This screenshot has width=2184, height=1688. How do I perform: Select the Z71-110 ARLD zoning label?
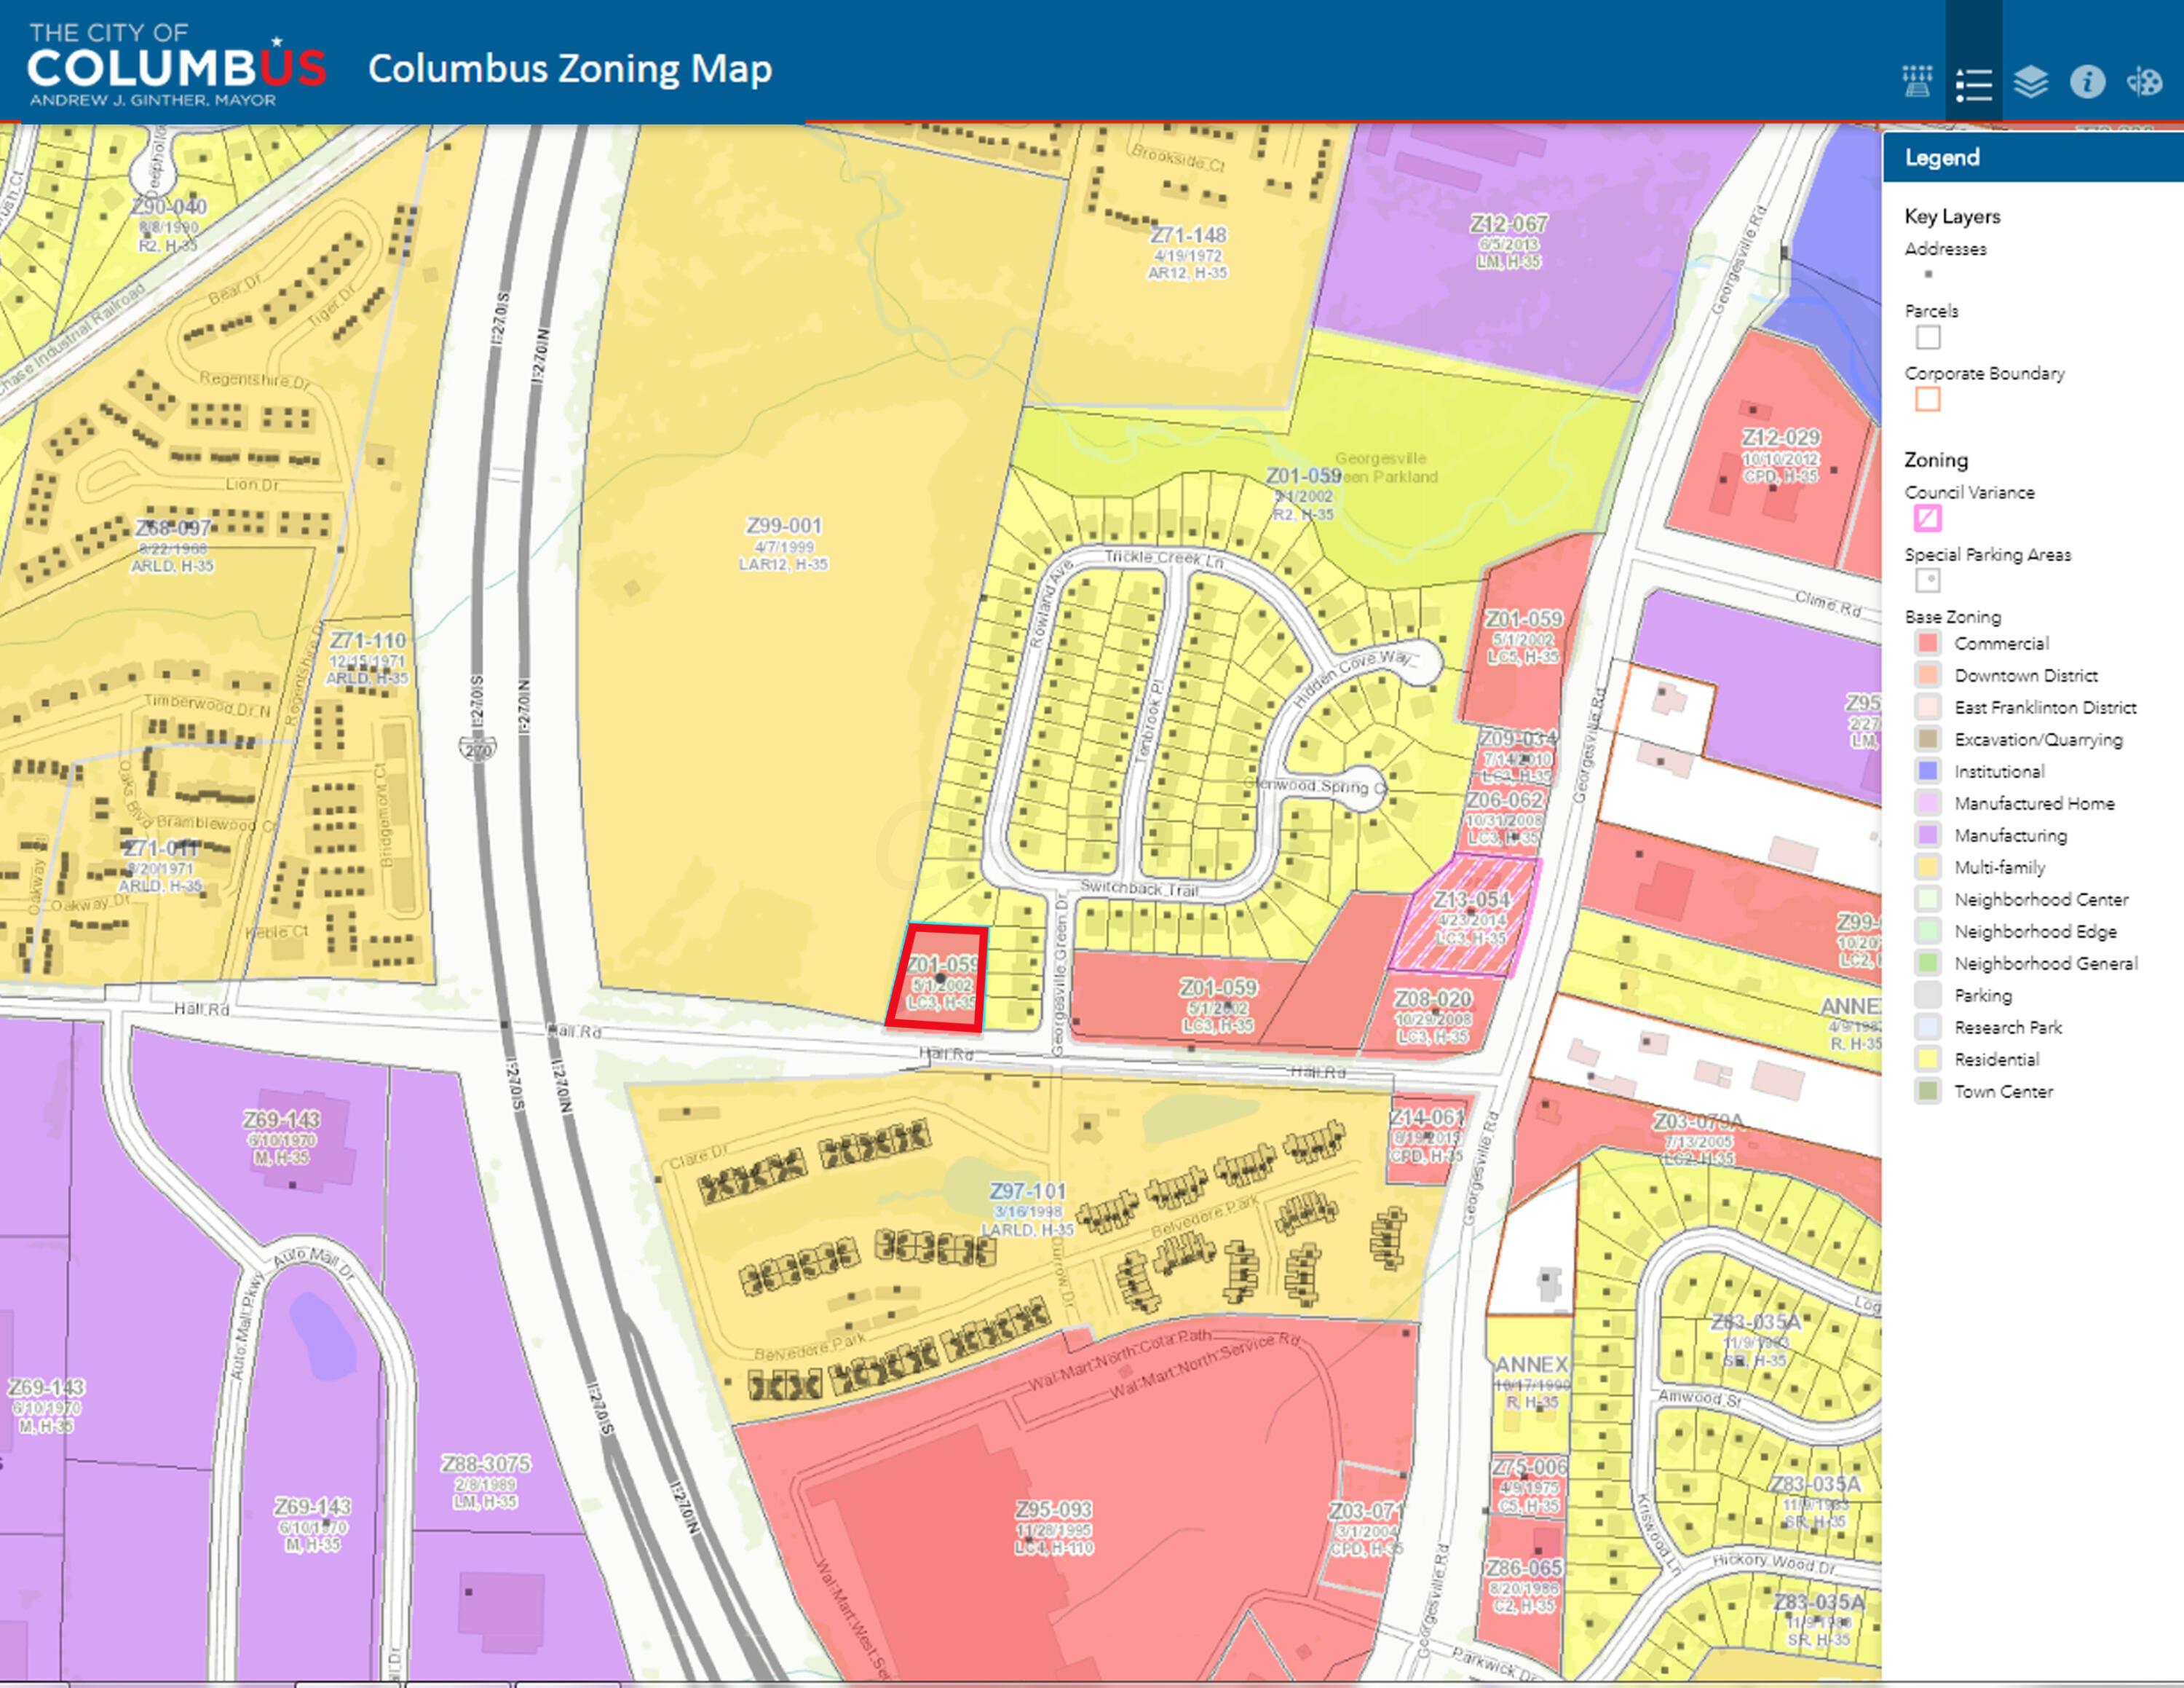pos(368,658)
